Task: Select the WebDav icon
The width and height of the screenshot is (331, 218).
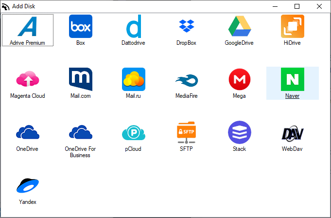Action: click(x=293, y=132)
